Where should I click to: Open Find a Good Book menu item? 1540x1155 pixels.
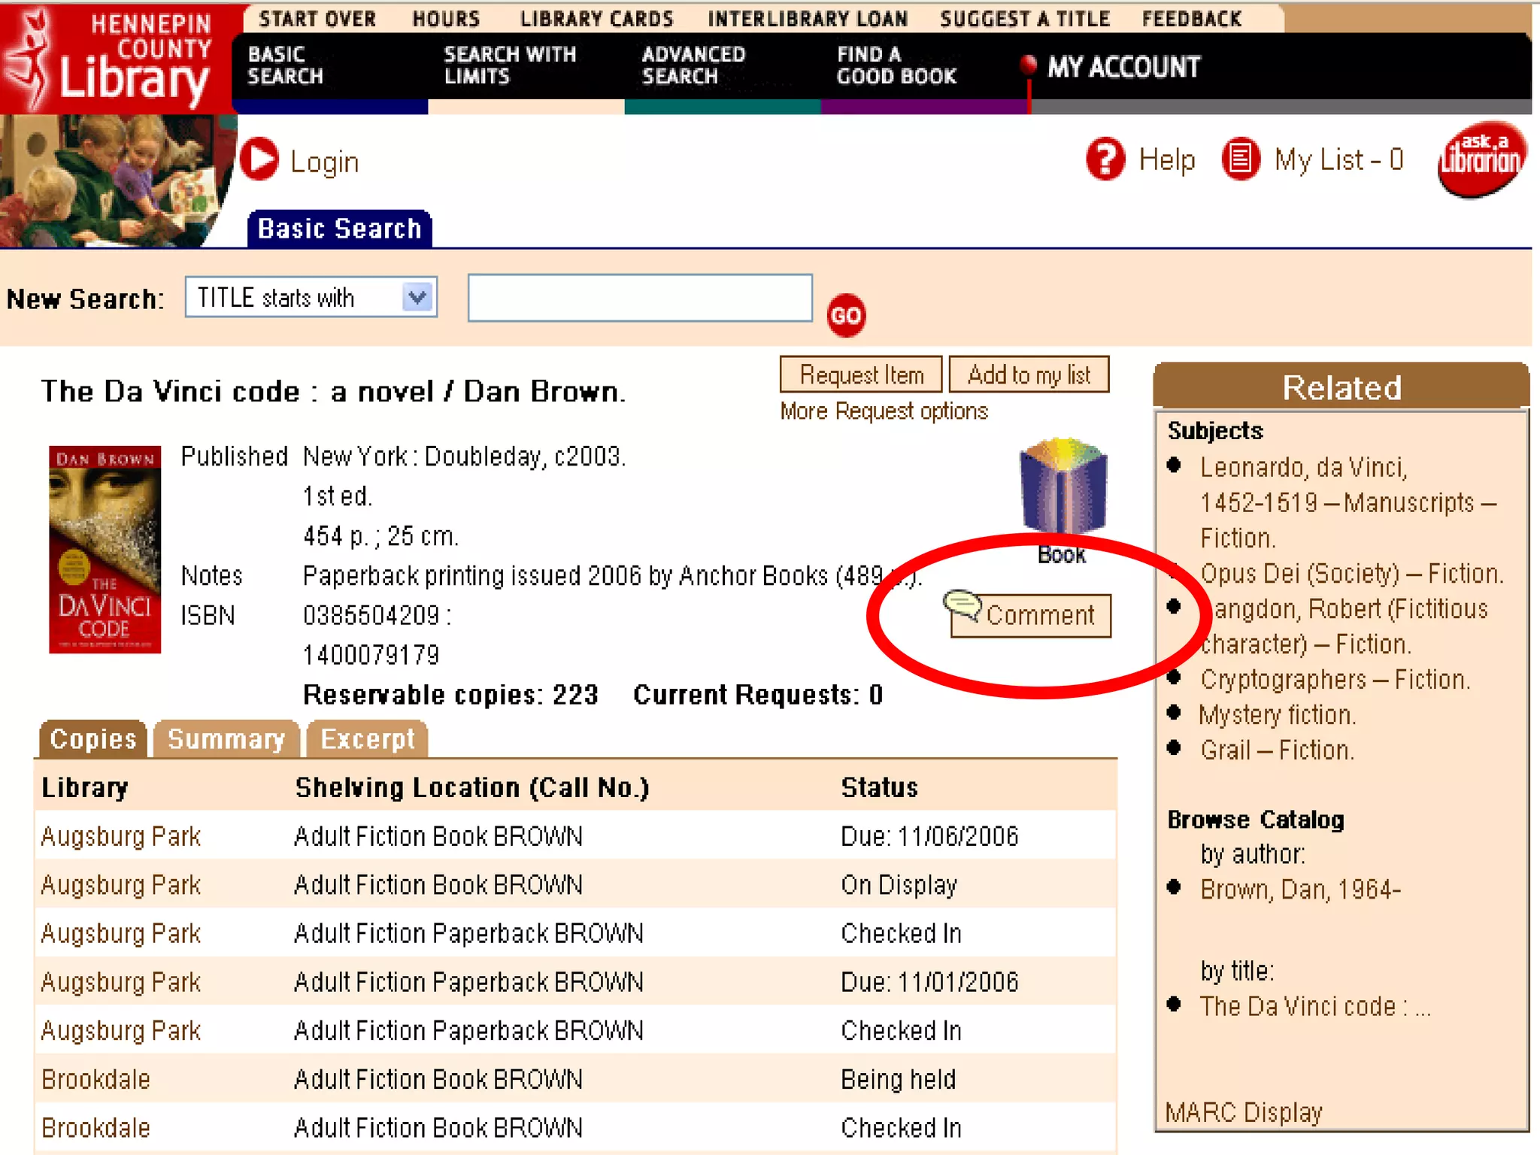[896, 65]
